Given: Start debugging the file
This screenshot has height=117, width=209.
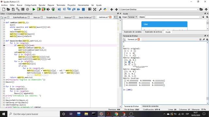Looking at the screenshot, I should (59, 9).
